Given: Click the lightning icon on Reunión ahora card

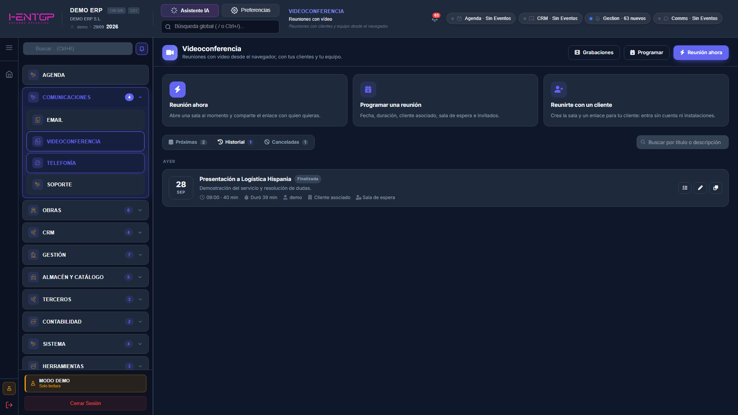Looking at the screenshot, I should click(x=178, y=90).
